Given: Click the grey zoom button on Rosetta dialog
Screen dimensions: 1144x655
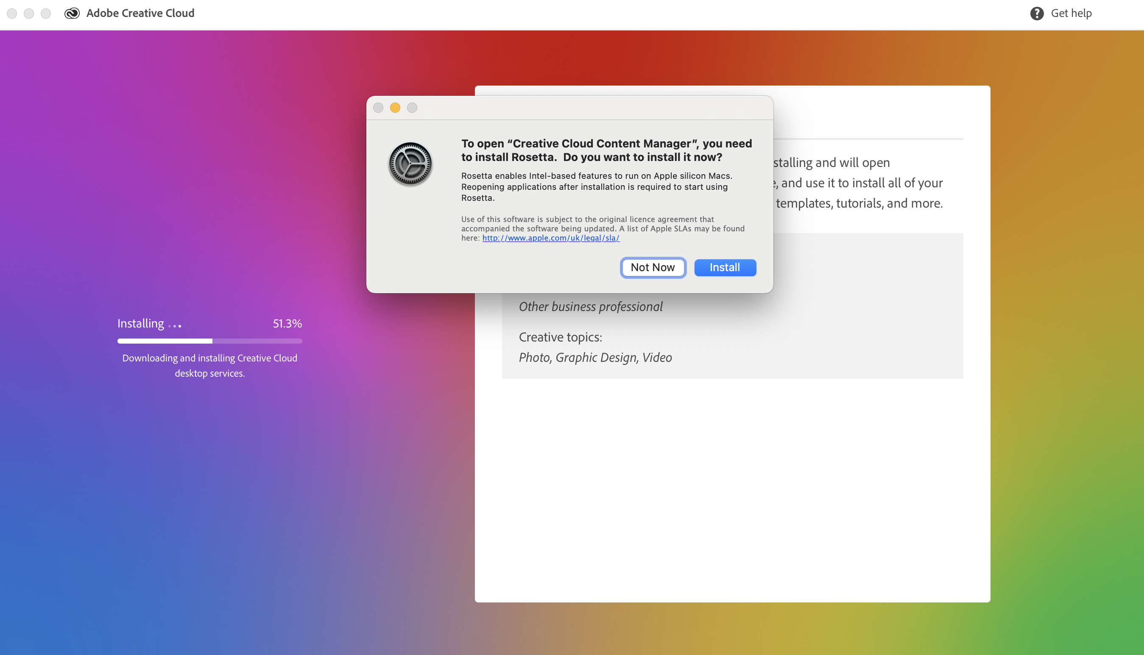Looking at the screenshot, I should click(412, 108).
